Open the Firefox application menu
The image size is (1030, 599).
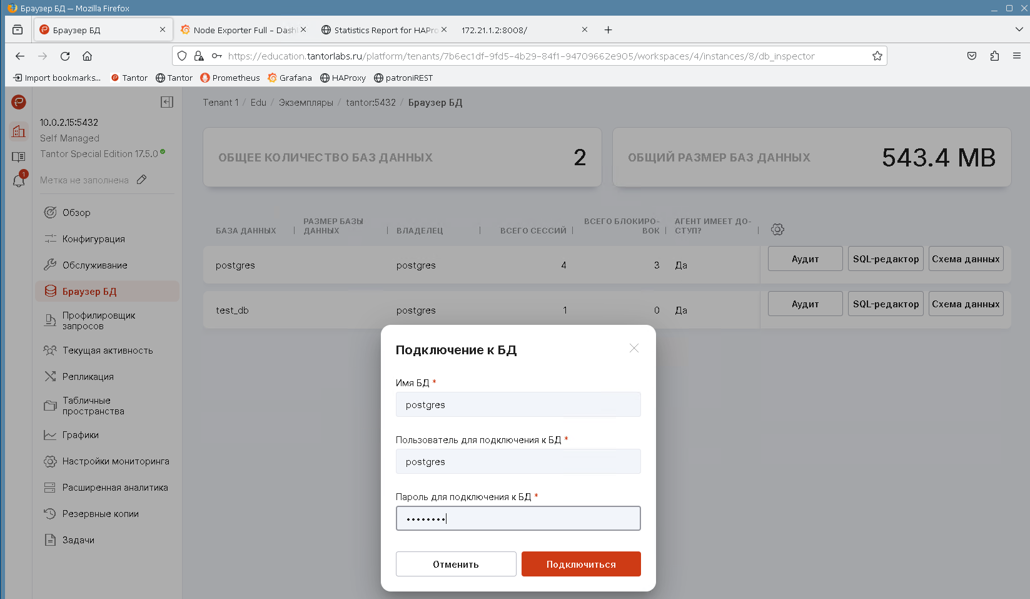[1017, 56]
